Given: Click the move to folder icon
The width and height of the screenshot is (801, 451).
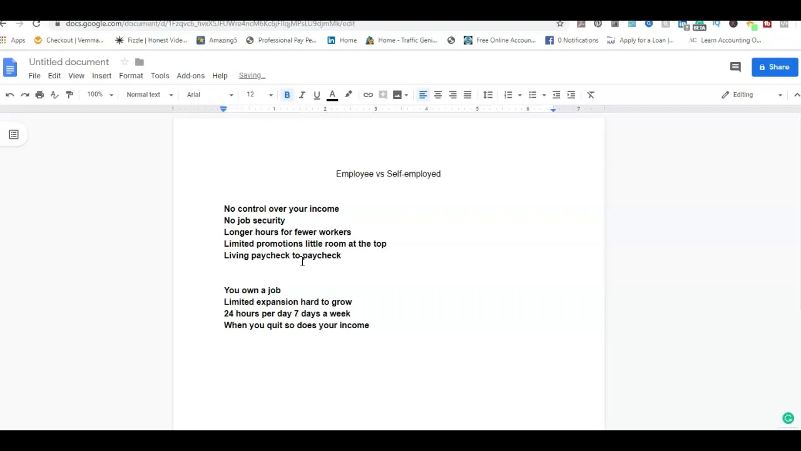Looking at the screenshot, I should pos(140,62).
